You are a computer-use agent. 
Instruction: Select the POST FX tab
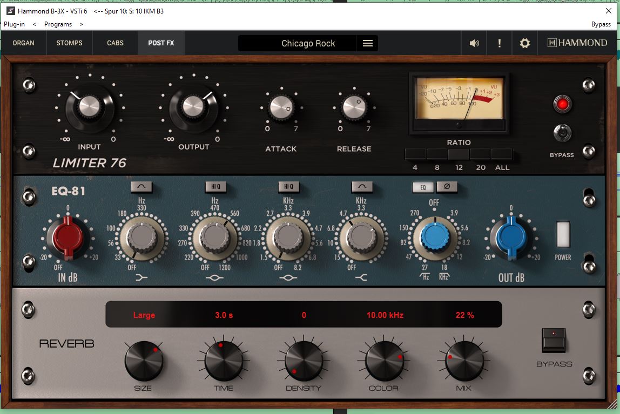[161, 43]
